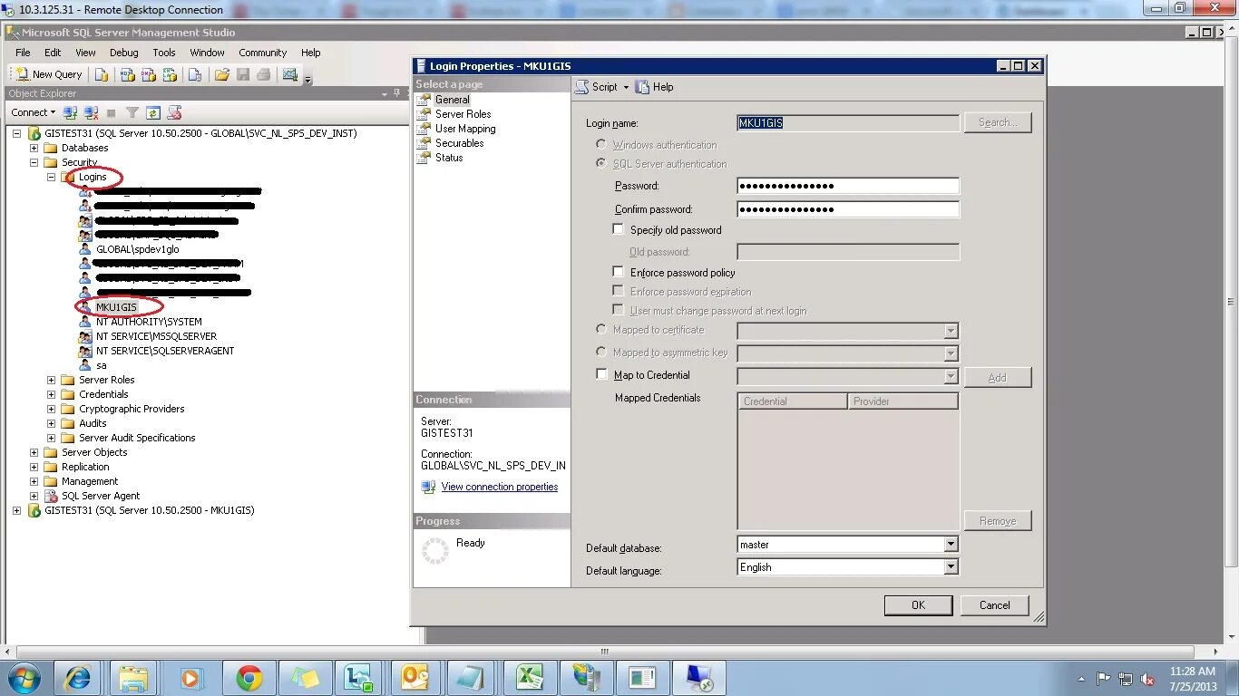Open the Tools menu
This screenshot has width=1239, height=696.
point(164,53)
